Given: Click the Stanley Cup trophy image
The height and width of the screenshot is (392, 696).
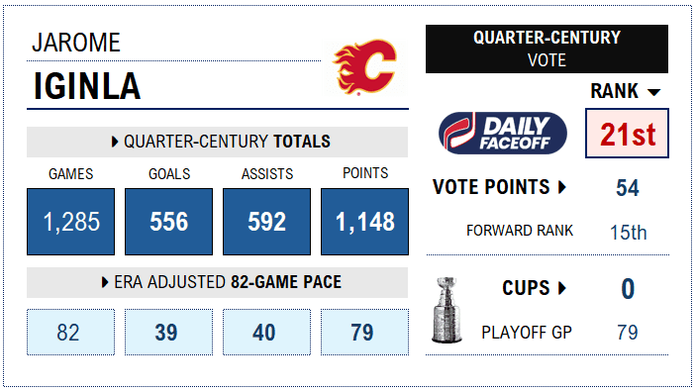Looking at the screenshot, I should click(447, 310).
